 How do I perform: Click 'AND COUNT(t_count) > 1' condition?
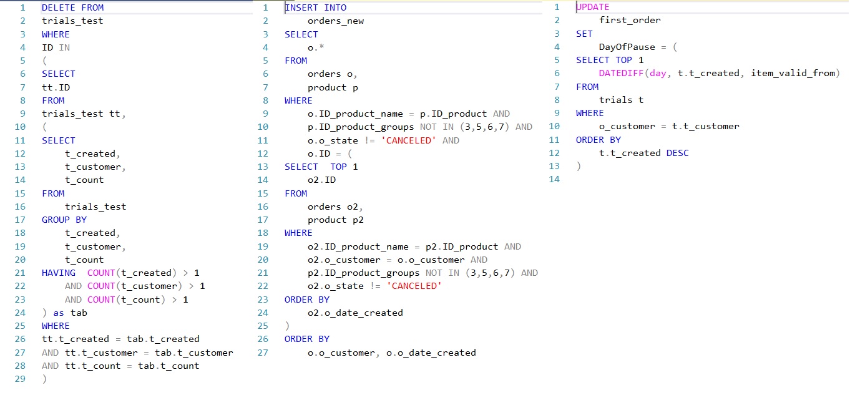pos(127,300)
